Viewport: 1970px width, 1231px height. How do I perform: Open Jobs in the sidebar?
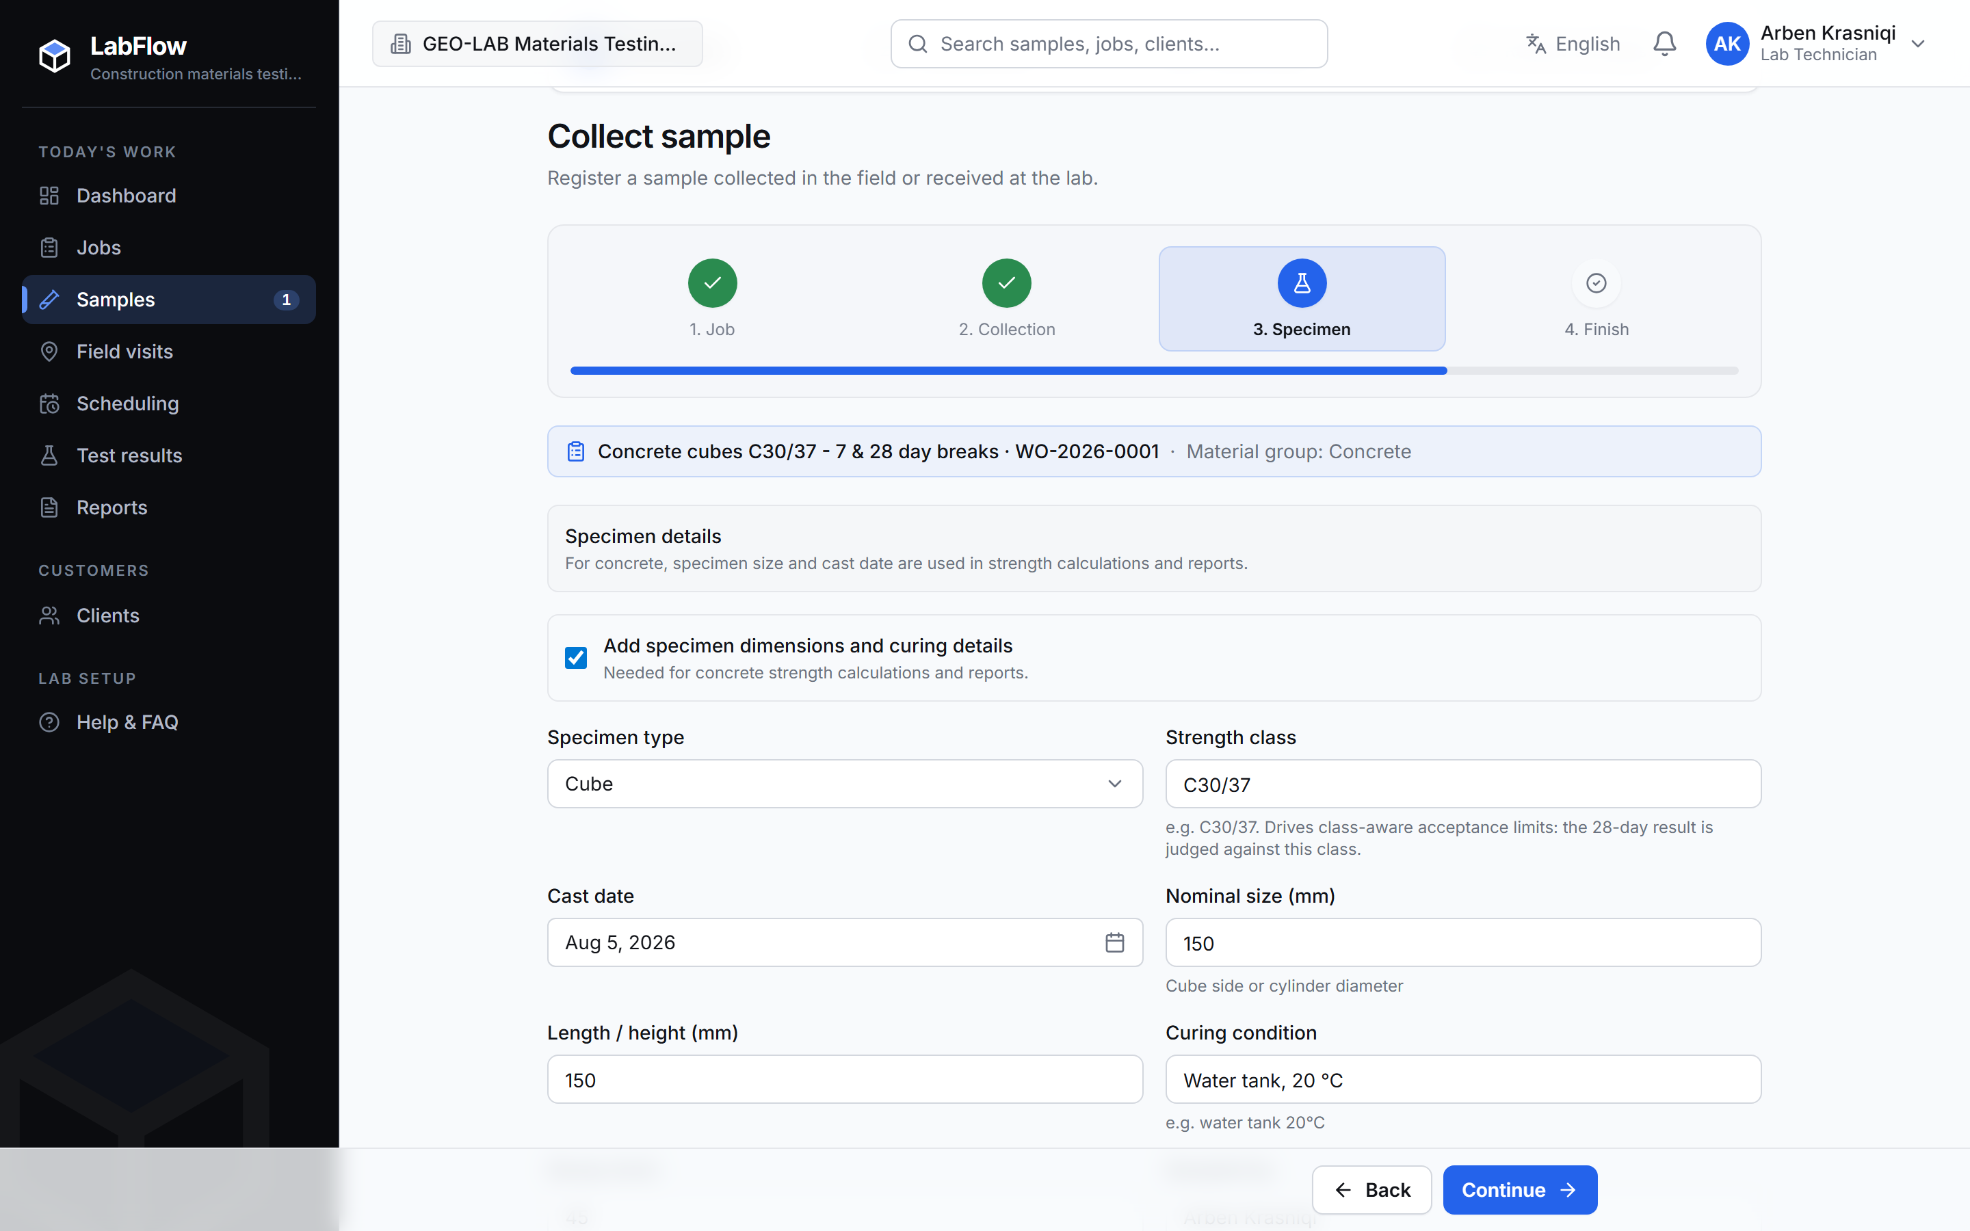coord(168,248)
